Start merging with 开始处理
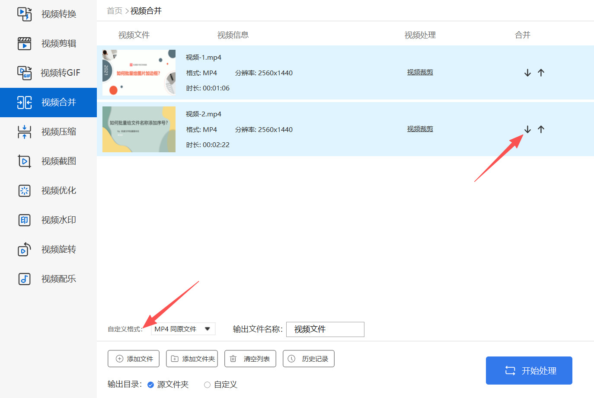Image resolution: width=594 pixels, height=398 pixels. click(529, 370)
